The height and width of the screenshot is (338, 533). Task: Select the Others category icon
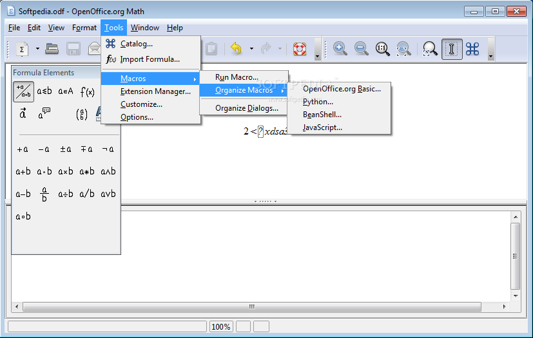[x=44, y=113]
